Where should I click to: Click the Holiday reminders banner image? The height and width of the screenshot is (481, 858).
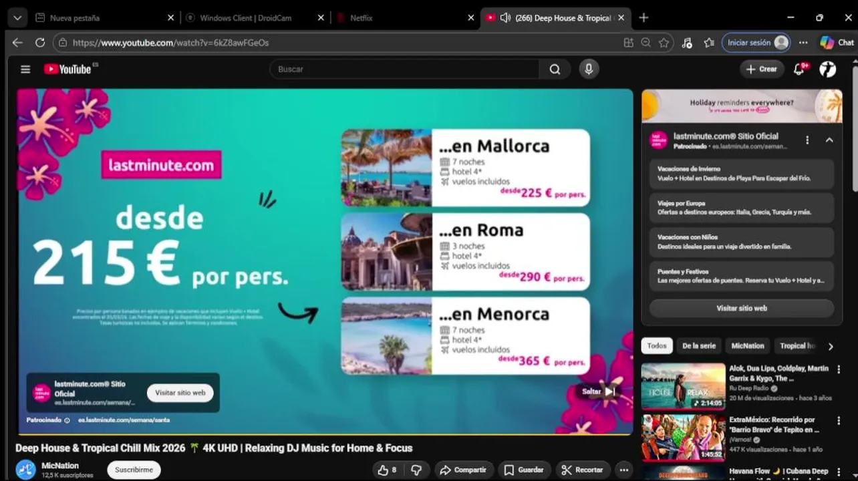[742, 106]
